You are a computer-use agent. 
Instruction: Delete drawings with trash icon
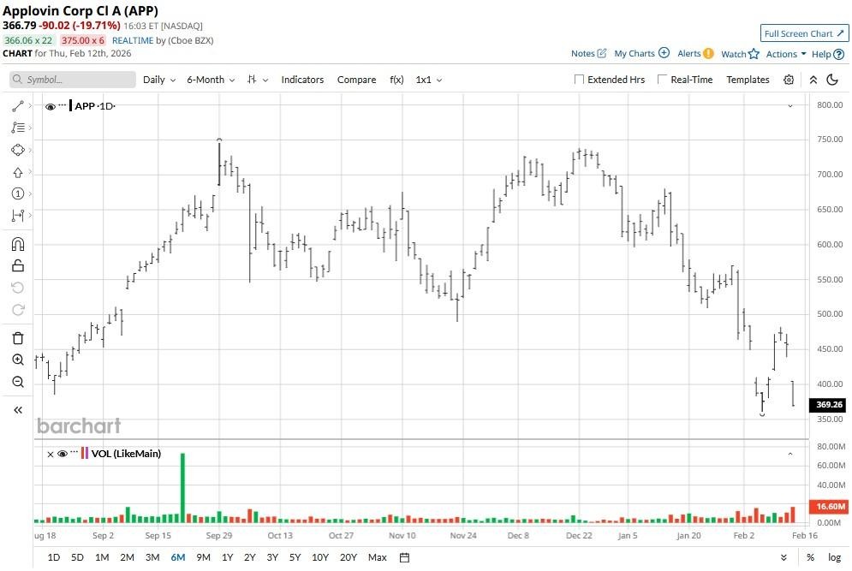(x=17, y=338)
